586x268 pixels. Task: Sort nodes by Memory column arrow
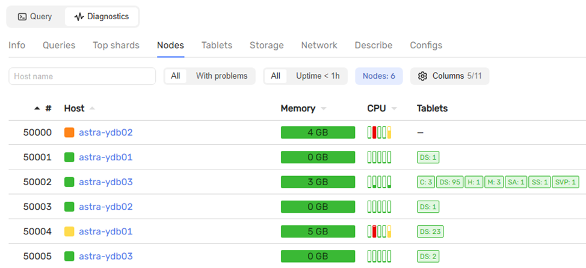coord(324,109)
